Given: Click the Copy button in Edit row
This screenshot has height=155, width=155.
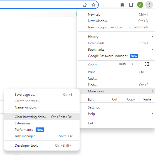Looking at the screenshot, I should [131, 99].
